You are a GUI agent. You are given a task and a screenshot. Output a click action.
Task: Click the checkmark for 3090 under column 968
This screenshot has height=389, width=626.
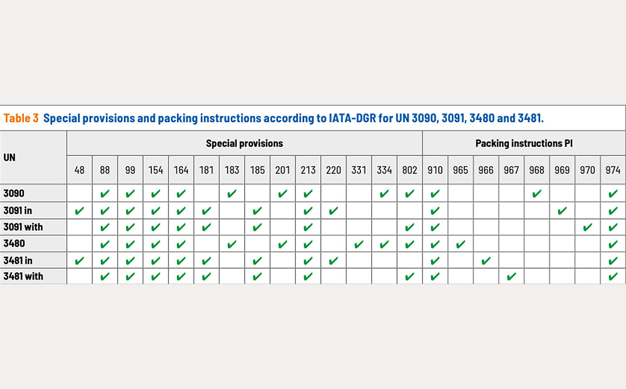coord(537,194)
